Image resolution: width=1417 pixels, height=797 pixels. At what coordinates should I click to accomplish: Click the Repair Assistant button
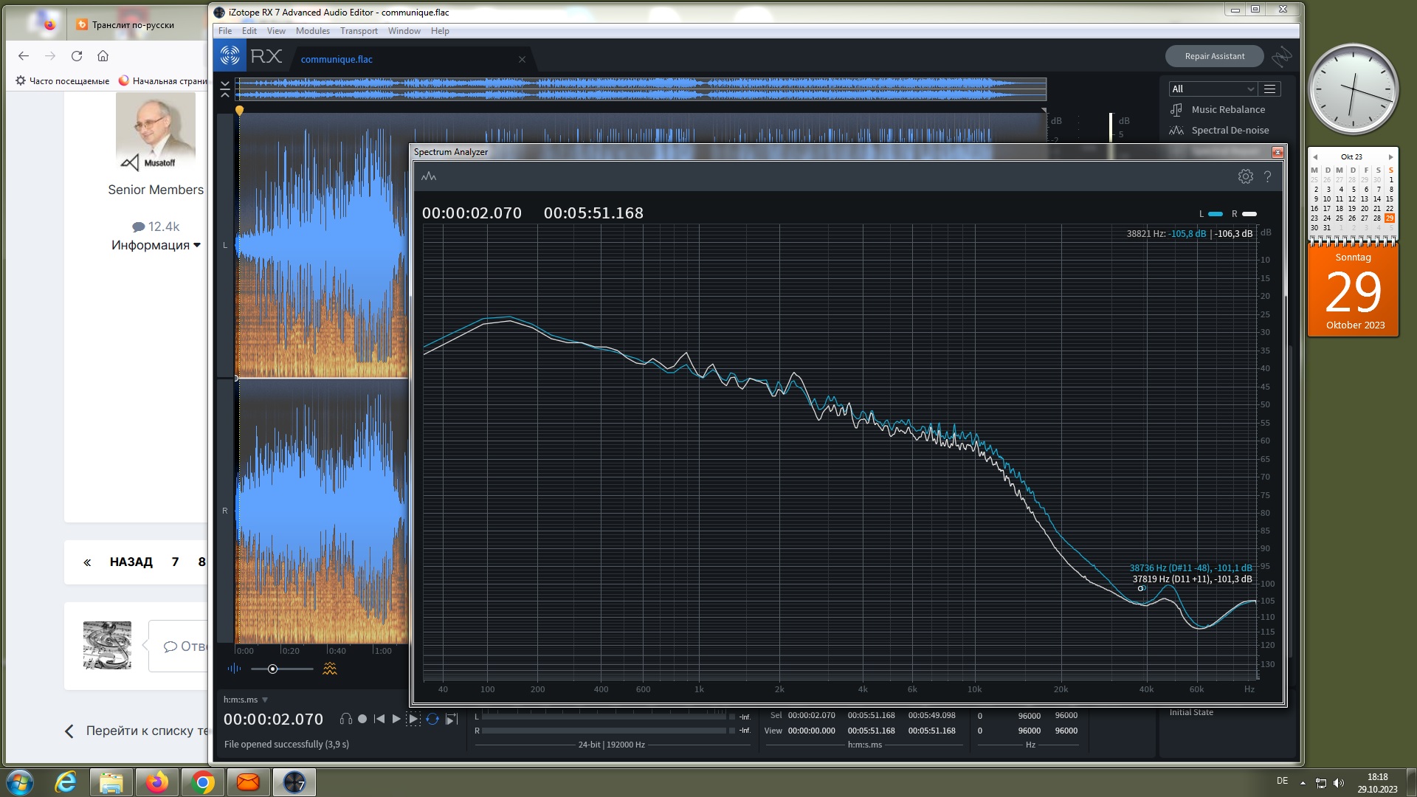click(x=1214, y=56)
